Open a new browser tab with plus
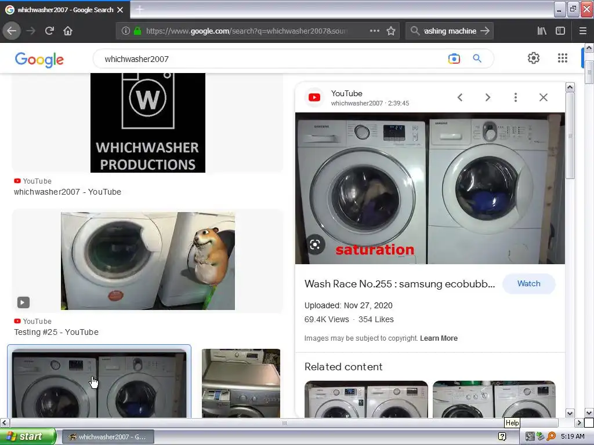This screenshot has width=594, height=445. point(139,9)
